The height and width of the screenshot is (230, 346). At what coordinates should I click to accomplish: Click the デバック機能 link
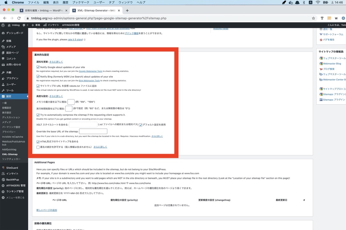click(x=132, y=33)
